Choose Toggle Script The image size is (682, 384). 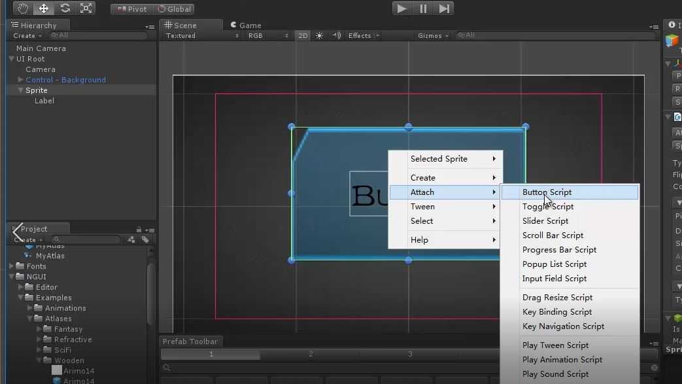(570, 206)
